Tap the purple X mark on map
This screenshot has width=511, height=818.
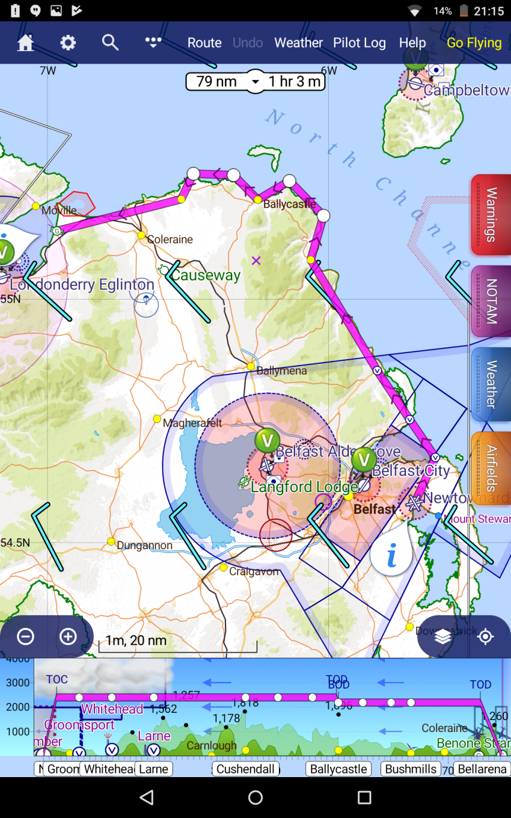tap(256, 260)
